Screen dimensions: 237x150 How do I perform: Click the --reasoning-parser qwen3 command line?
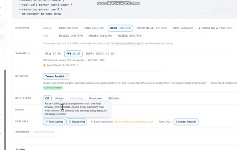pyautogui.click(x=40, y=9)
